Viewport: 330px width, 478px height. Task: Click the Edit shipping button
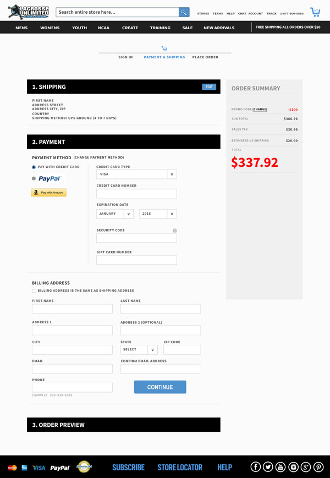pyautogui.click(x=209, y=87)
